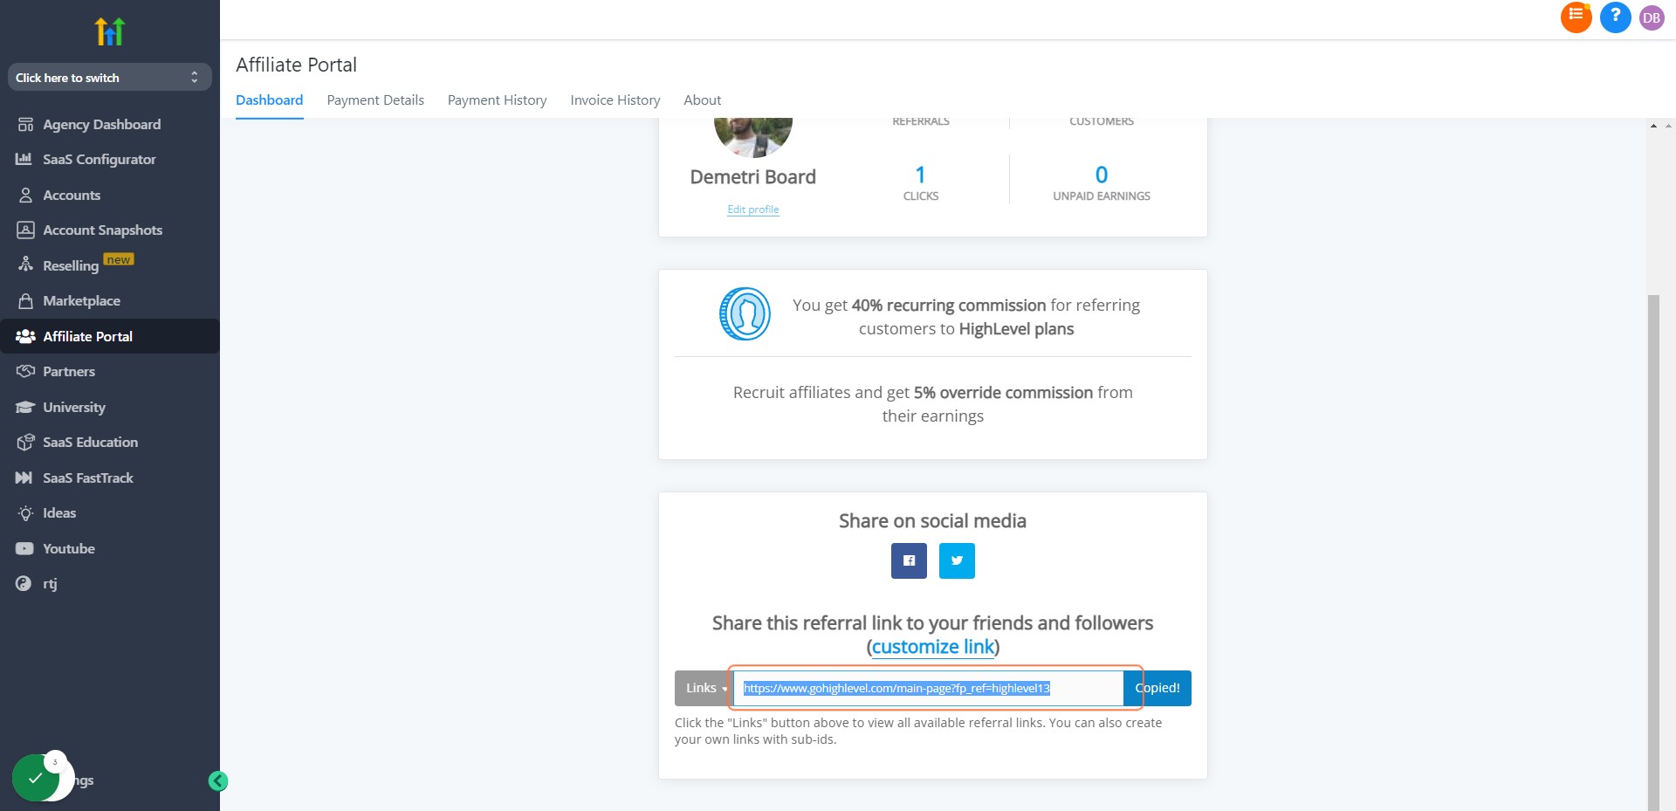Open Marketplace bag icon
Screen dimensions: 1676x811
tap(25, 300)
